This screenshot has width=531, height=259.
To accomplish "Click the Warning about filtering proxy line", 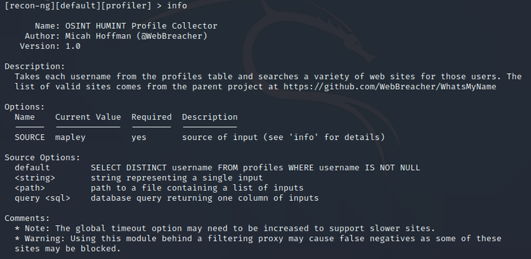I will tap(258, 243).
